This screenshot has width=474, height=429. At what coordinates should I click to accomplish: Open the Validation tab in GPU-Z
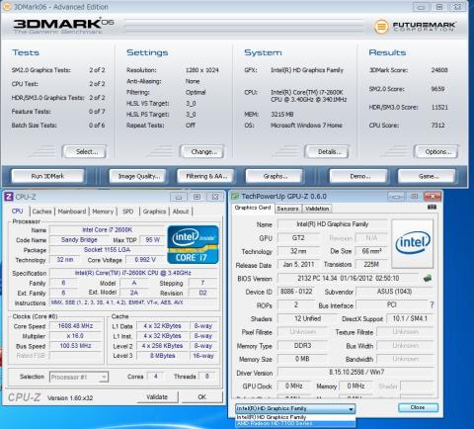click(317, 209)
